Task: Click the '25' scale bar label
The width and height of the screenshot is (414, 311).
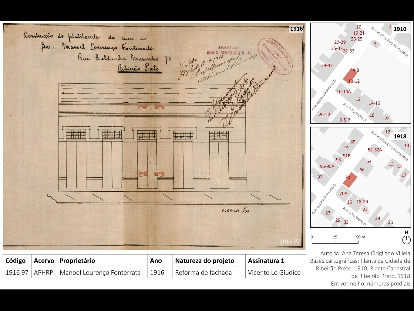Action: click(335, 237)
